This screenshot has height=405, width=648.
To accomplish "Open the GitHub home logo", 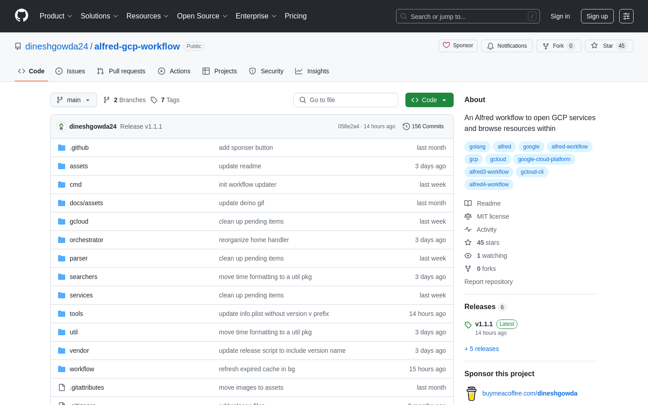I will pos(22,16).
